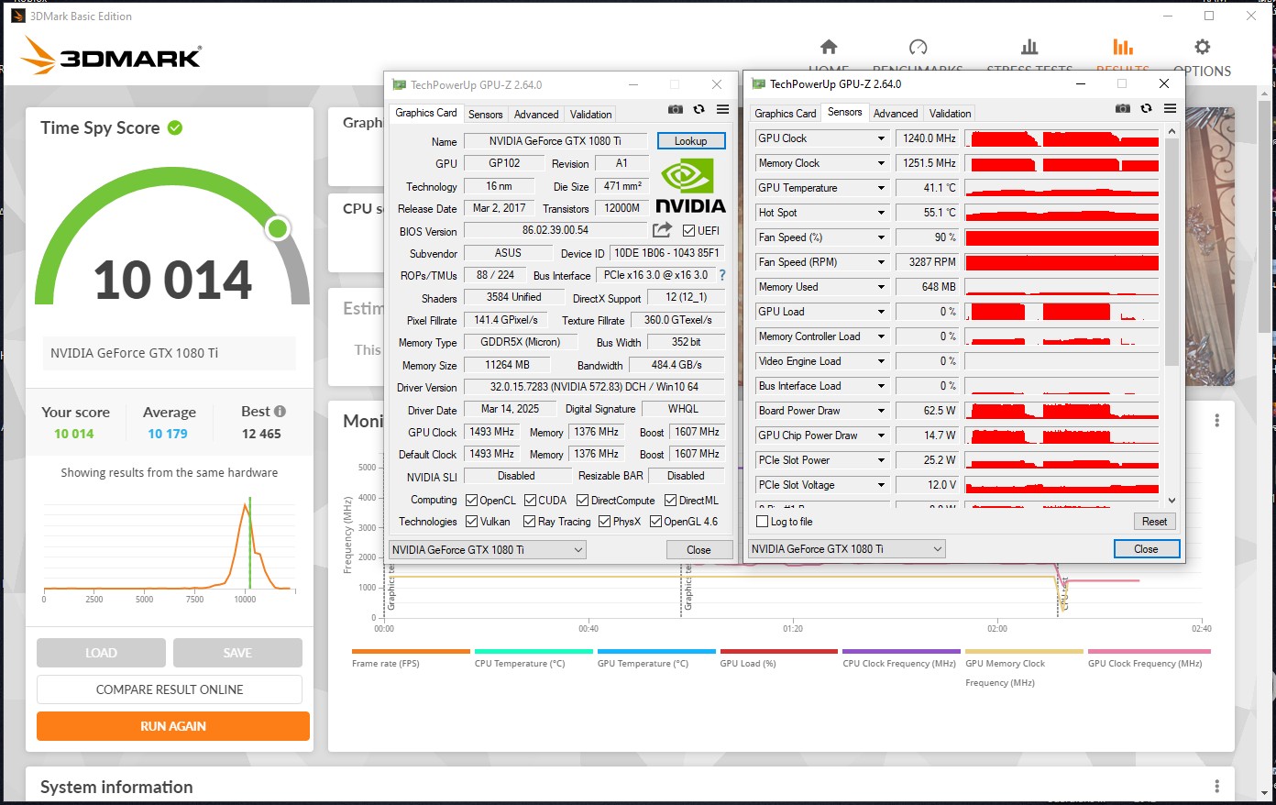Open 3DMark Benchmarks gauge icon
Image resolution: width=1276 pixels, height=805 pixels.
pyautogui.click(x=918, y=47)
